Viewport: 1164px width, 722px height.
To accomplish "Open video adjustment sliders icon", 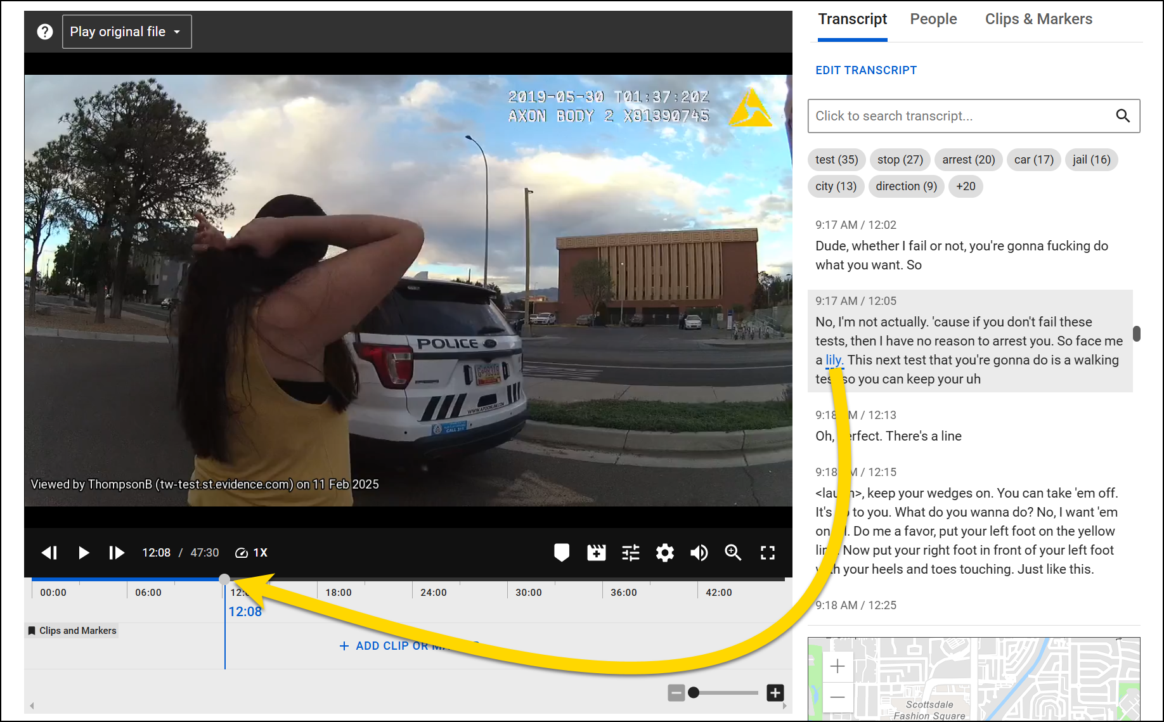I will tap(630, 553).
